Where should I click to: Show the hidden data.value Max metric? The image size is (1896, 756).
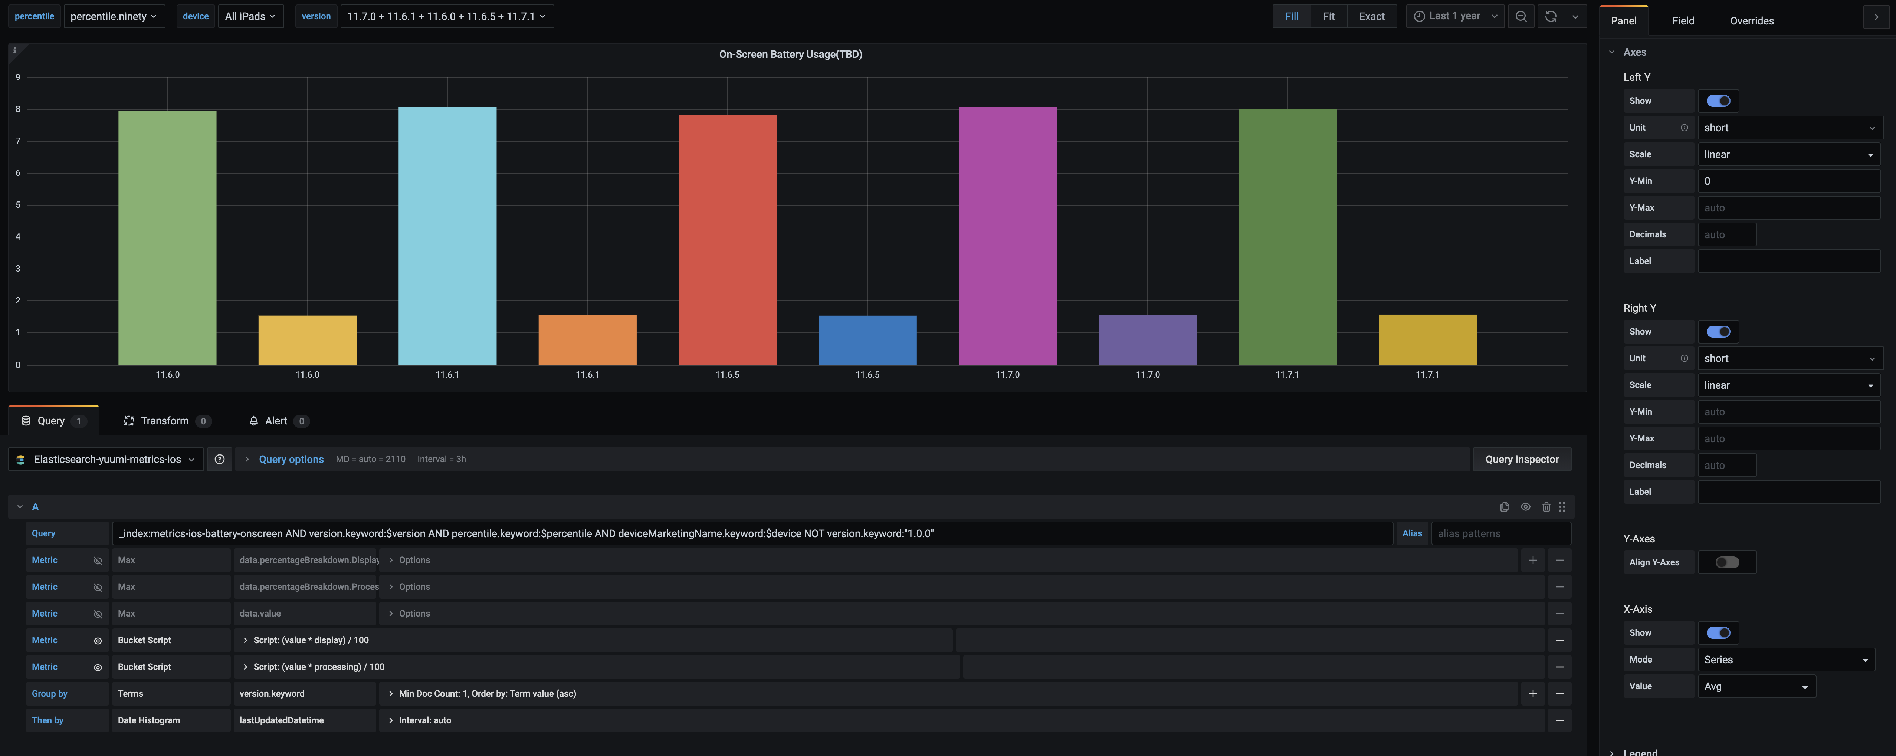point(98,613)
